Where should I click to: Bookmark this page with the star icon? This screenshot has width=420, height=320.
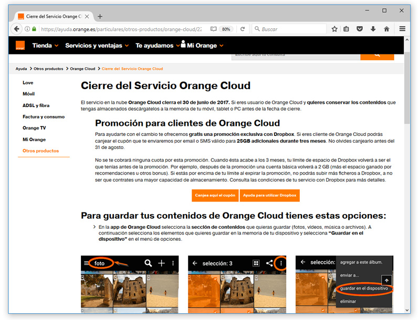(334, 29)
